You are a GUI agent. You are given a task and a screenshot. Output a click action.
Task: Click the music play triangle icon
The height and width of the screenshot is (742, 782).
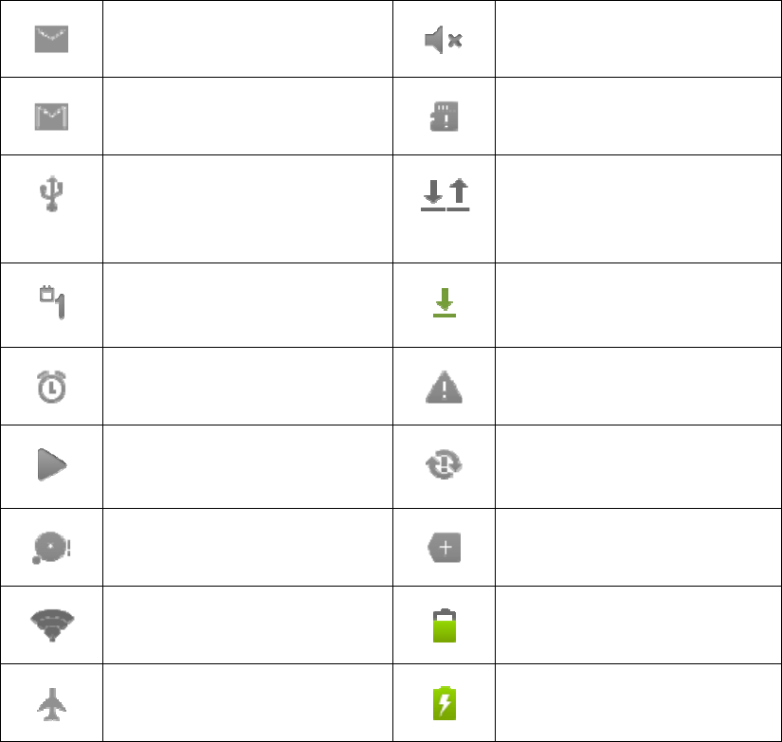[52, 464]
